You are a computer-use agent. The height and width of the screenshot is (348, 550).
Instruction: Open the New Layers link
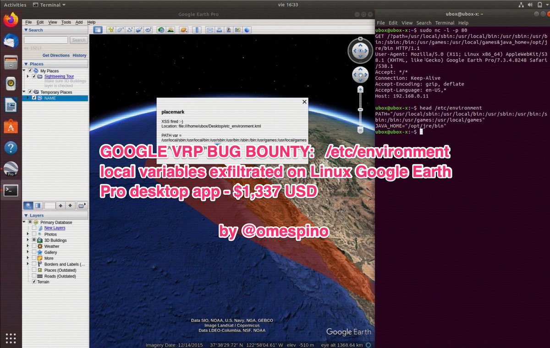click(x=55, y=228)
